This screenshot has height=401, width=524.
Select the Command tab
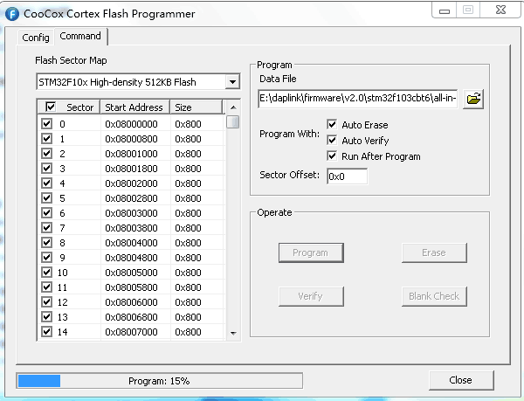click(x=80, y=36)
